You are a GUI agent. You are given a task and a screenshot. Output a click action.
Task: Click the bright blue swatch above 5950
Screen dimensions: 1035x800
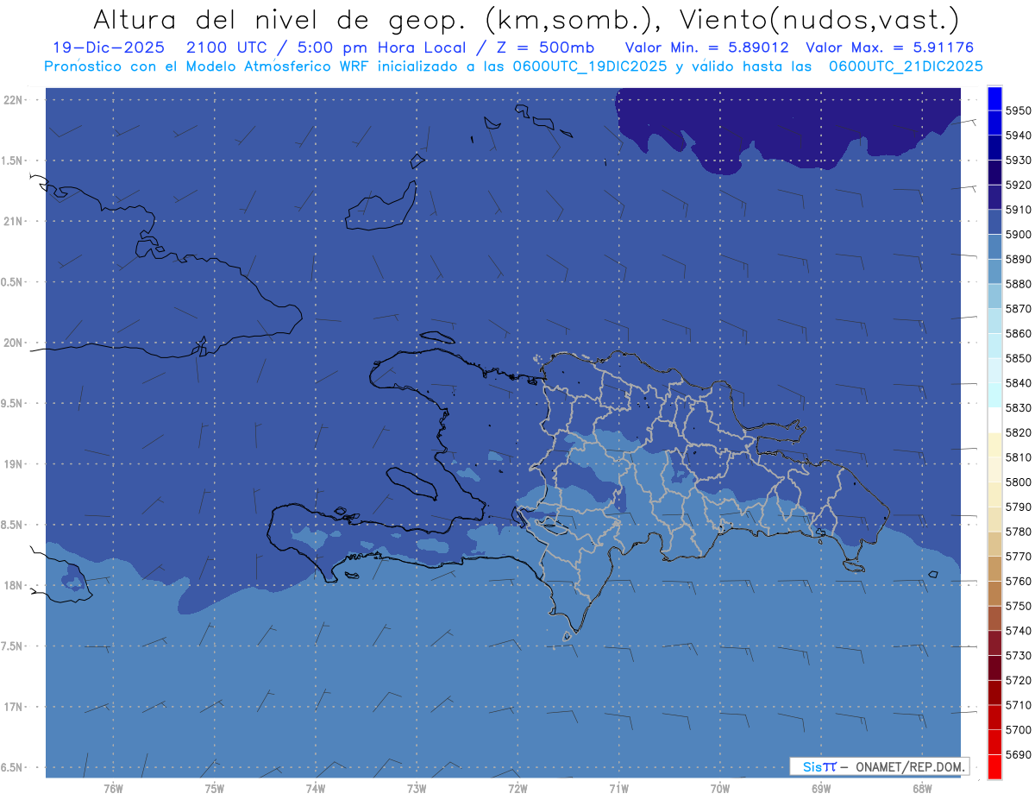click(994, 98)
